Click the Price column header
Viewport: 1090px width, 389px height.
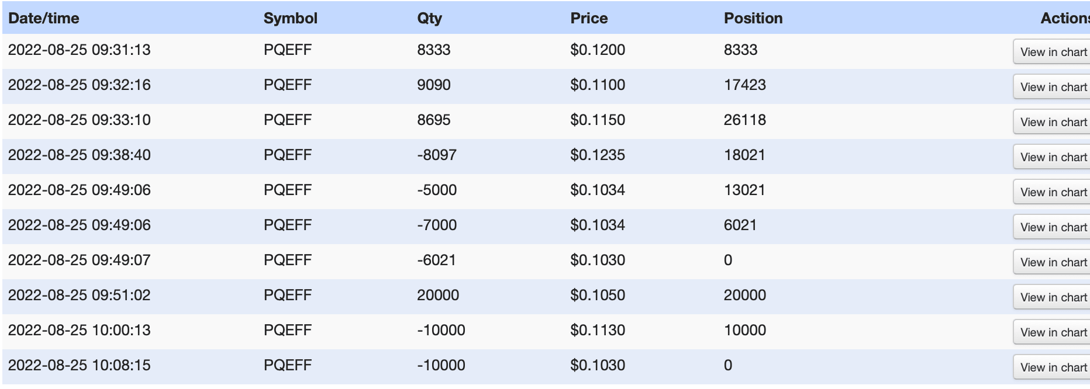(589, 18)
